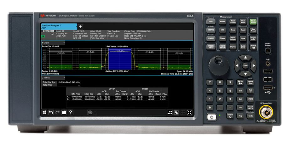Screen dimensions: 289x144
Task: Tap the speech bubble message icon
Action: 90,112
